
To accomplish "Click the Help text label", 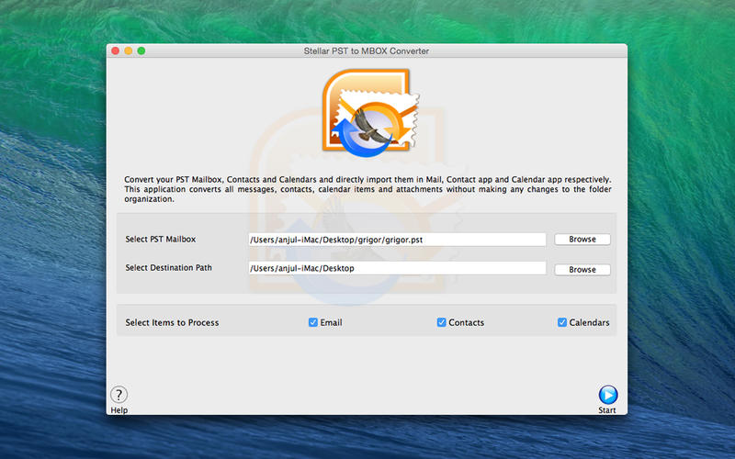I will [x=119, y=410].
